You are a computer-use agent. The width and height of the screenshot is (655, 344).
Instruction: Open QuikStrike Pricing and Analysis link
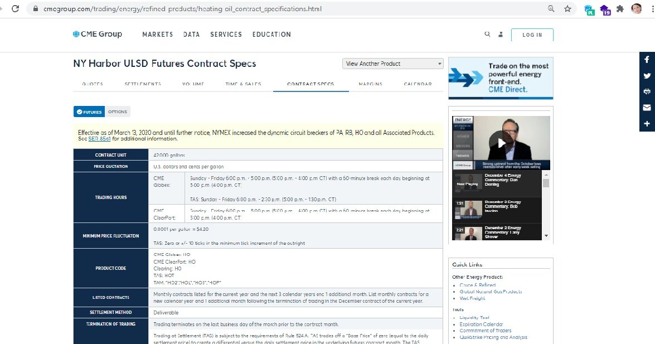point(493,337)
